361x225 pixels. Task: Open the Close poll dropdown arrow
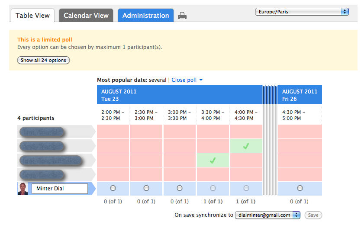pyautogui.click(x=201, y=80)
